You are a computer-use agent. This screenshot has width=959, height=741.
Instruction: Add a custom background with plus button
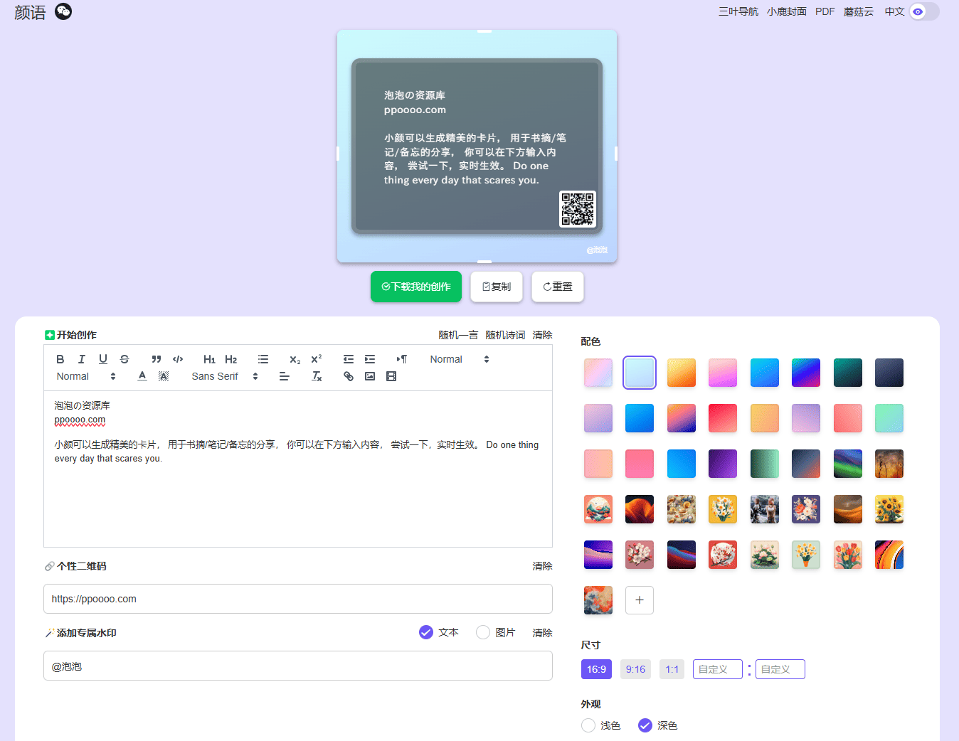[x=640, y=600]
